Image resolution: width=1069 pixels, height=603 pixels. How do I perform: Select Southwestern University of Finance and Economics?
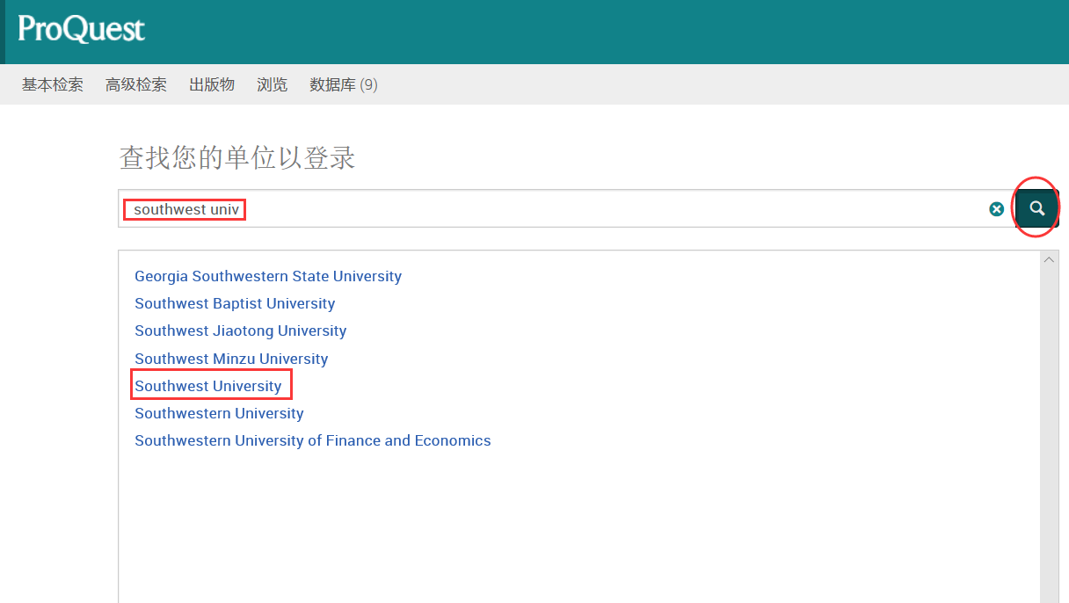[312, 440]
